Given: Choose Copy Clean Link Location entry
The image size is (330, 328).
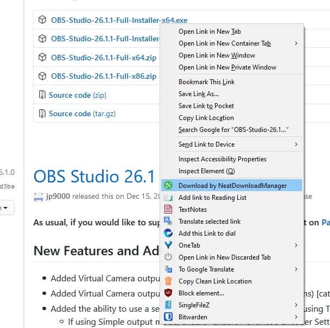Looking at the screenshot, I should pyautogui.click(x=232, y=281).
